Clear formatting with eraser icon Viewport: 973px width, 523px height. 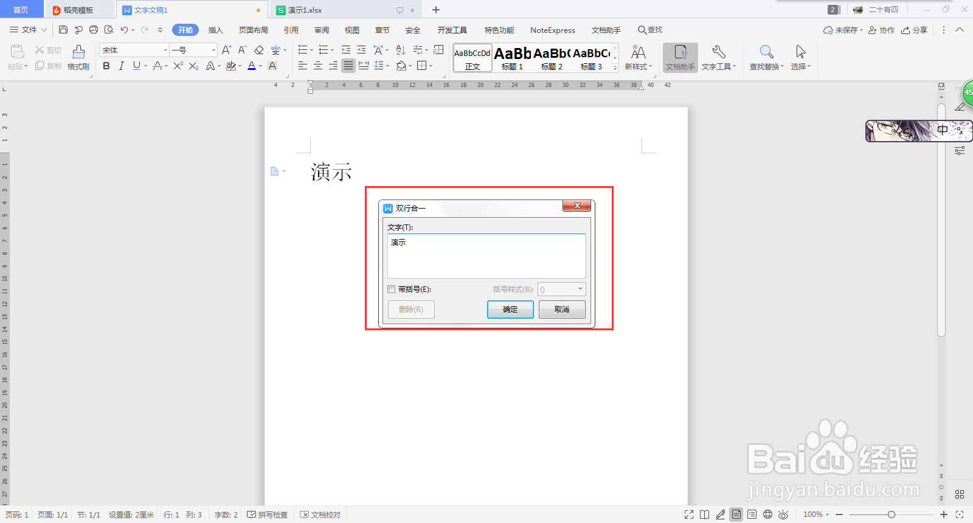(x=259, y=50)
